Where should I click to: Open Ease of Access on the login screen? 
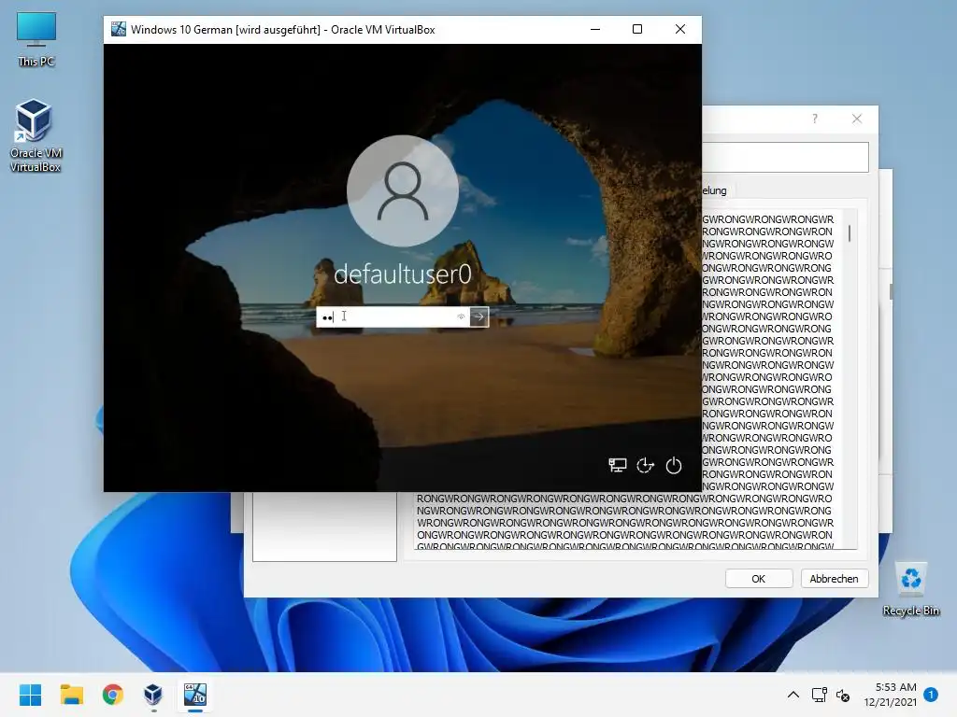[x=645, y=466]
